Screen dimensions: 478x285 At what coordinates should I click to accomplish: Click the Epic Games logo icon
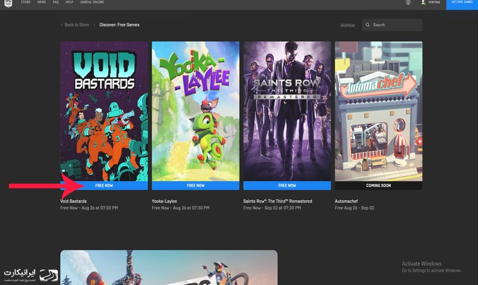coord(8,3)
